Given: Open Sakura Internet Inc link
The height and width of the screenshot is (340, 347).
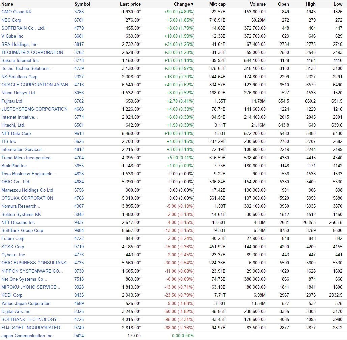Looking at the screenshot, I should (20, 61).
